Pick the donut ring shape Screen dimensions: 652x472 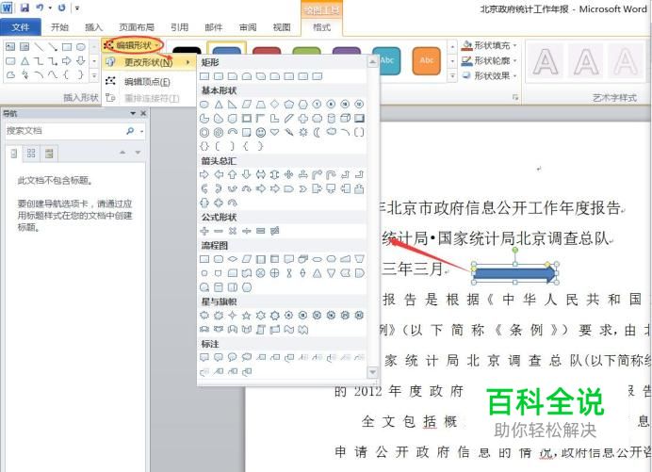[x=204, y=132]
